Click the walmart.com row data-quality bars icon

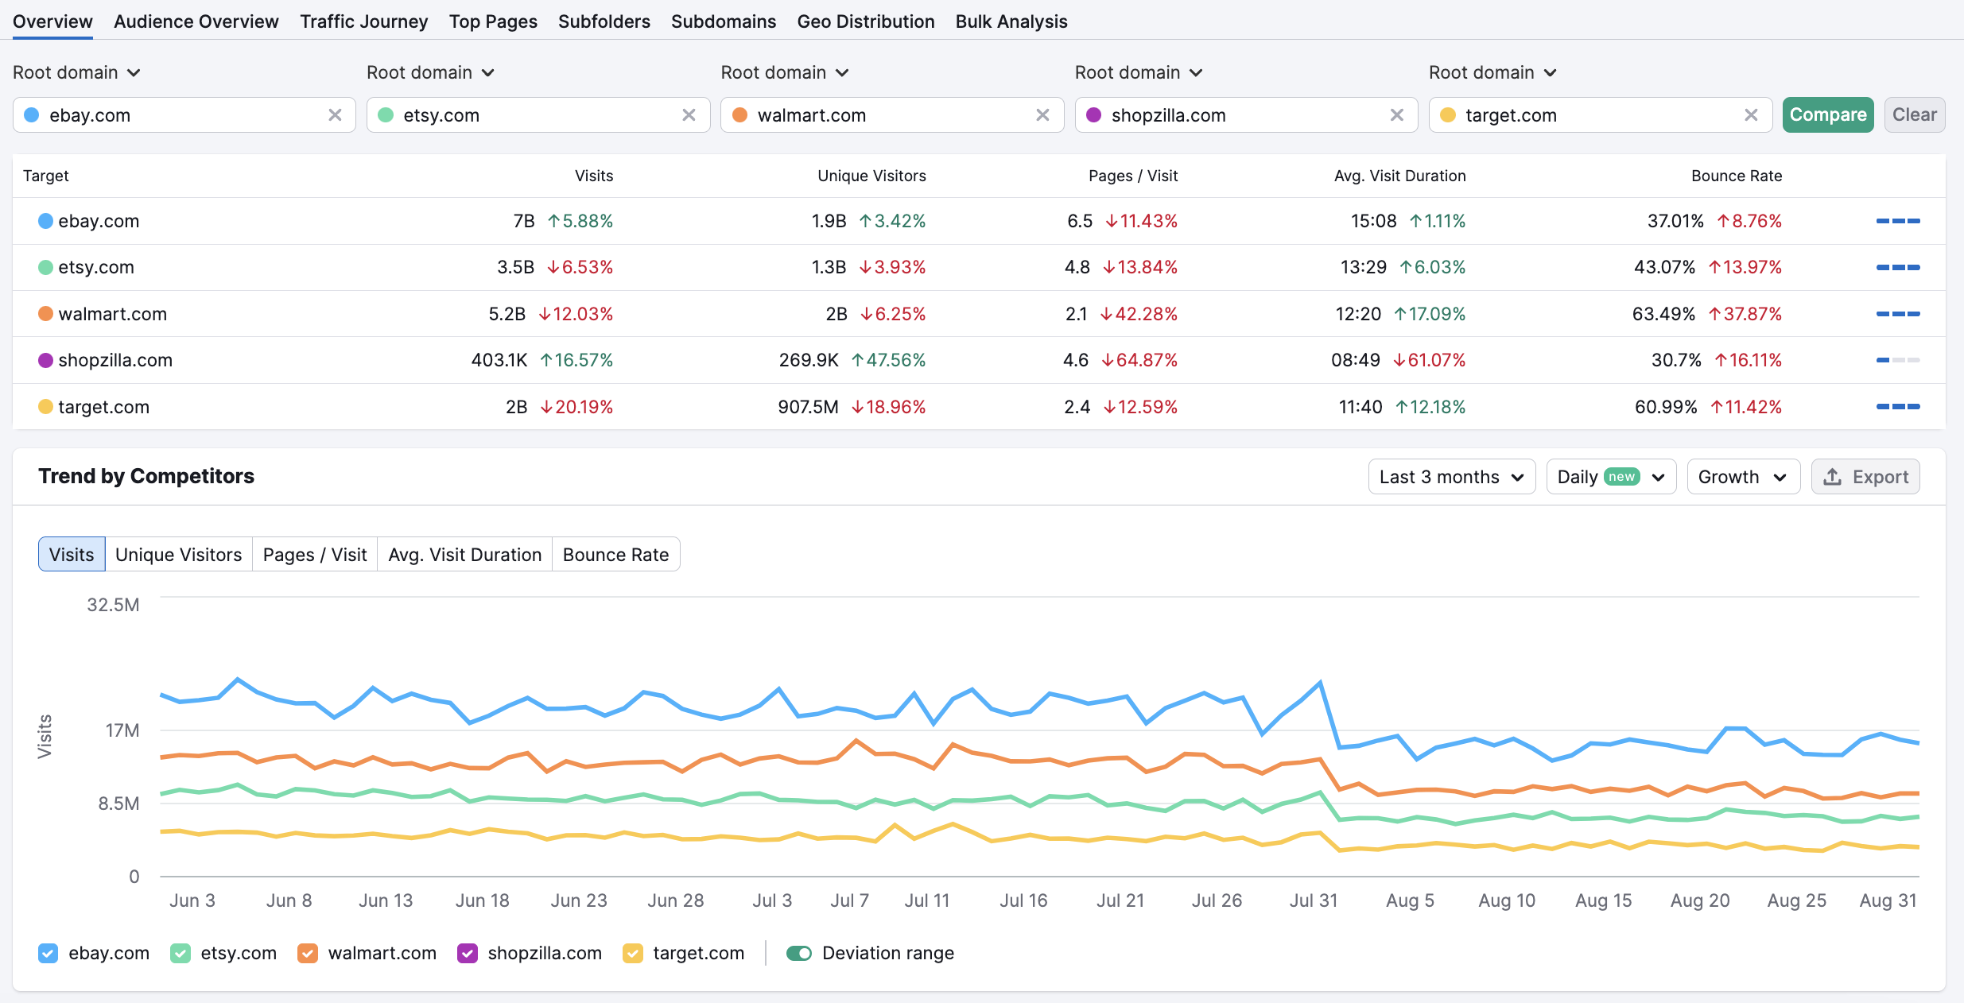1898,314
